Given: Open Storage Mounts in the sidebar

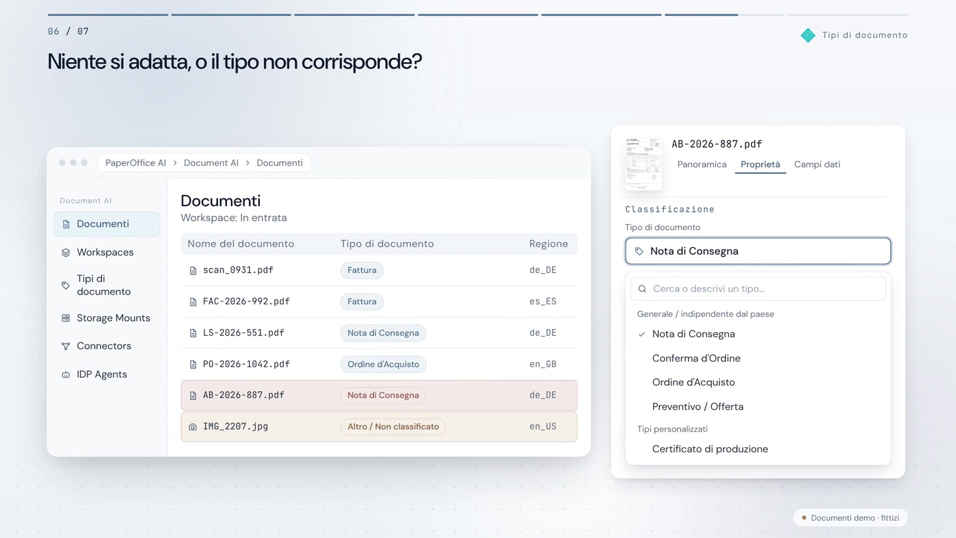Looking at the screenshot, I should click(x=107, y=318).
